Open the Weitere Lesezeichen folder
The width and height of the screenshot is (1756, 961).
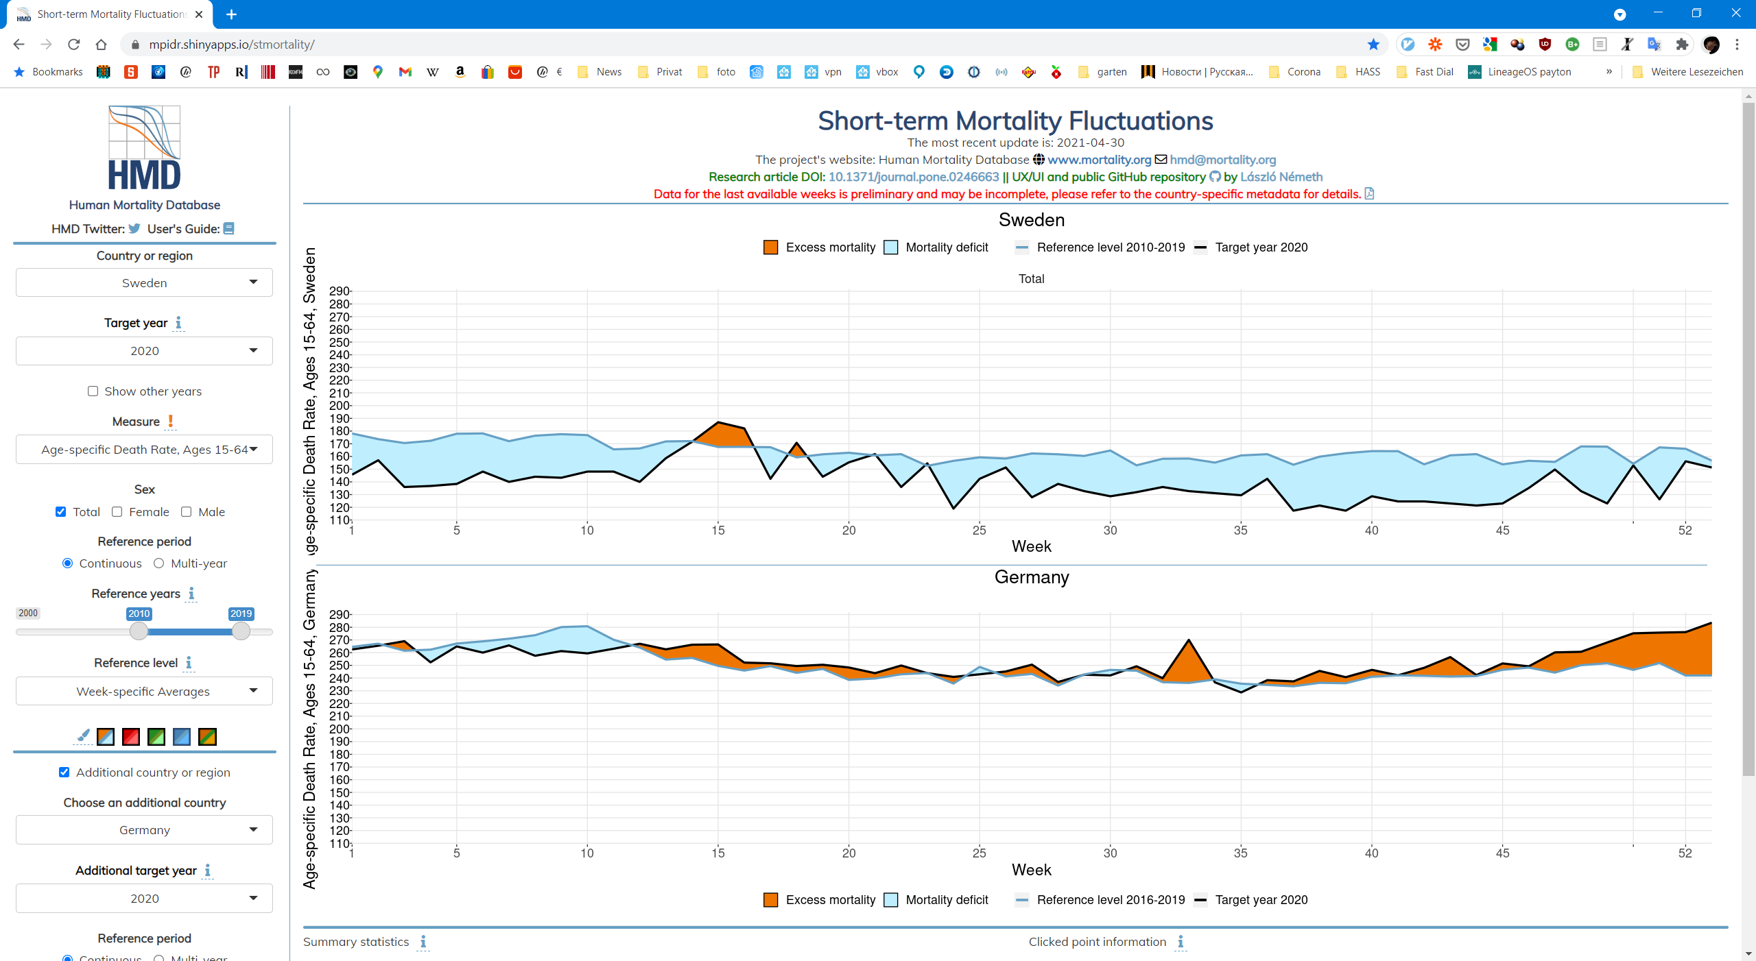1688,72
